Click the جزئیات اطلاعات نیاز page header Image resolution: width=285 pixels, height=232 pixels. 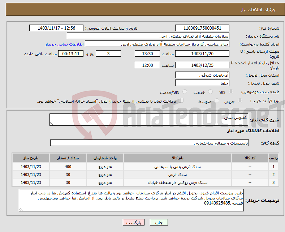258,10
